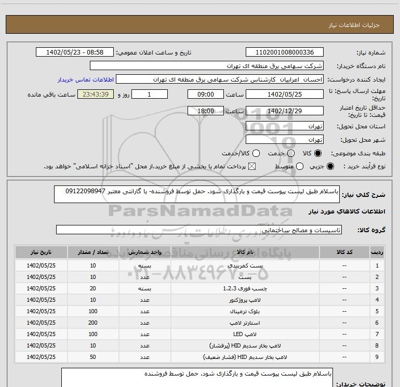Click the buyer organization name field

click(207, 66)
